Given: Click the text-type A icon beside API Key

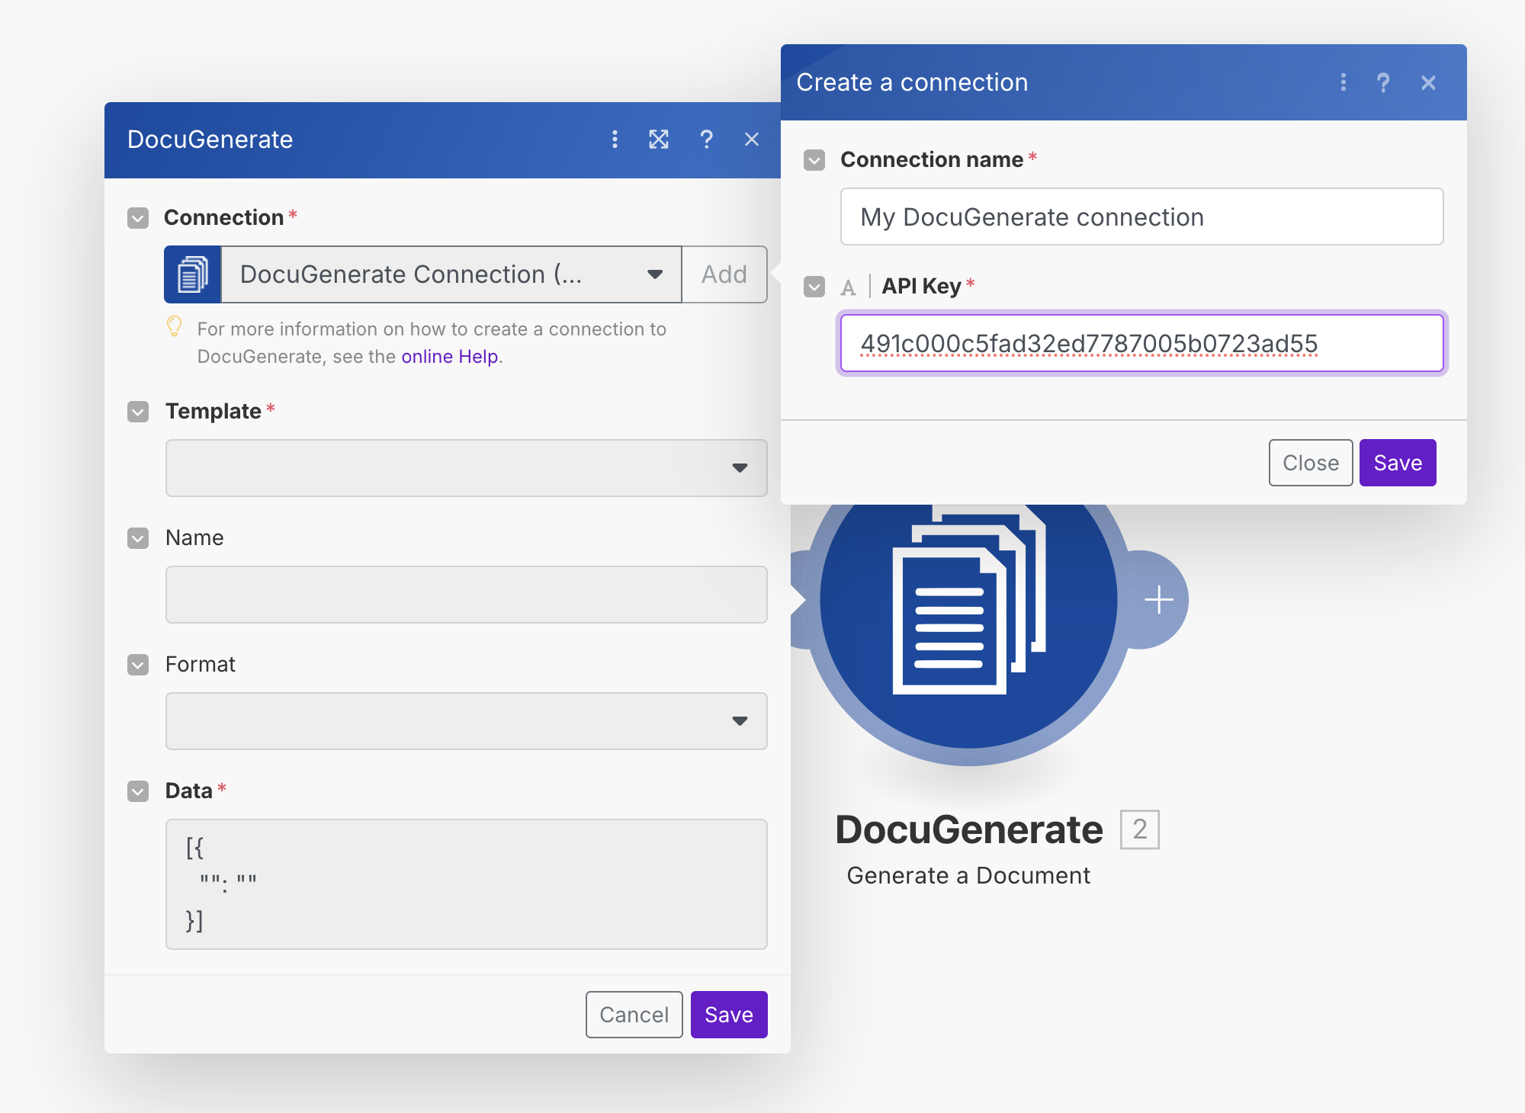Looking at the screenshot, I should click(848, 287).
